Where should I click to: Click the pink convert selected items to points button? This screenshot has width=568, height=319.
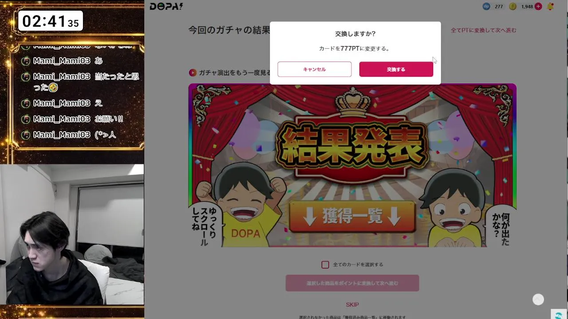tap(352, 283)
